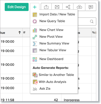Click the search magnifier icon
The width and height of the screenshot is (101, 104).
pyautogui.click(x=92, y=21)
